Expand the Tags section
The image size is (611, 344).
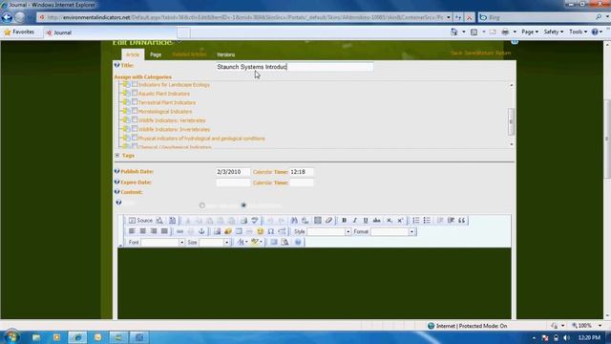pos(117,155)
